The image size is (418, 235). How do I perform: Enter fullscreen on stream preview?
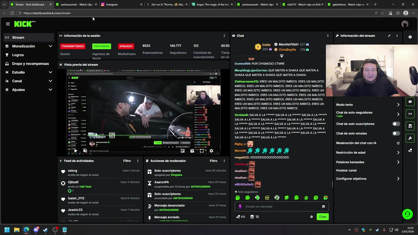(202, 151)
